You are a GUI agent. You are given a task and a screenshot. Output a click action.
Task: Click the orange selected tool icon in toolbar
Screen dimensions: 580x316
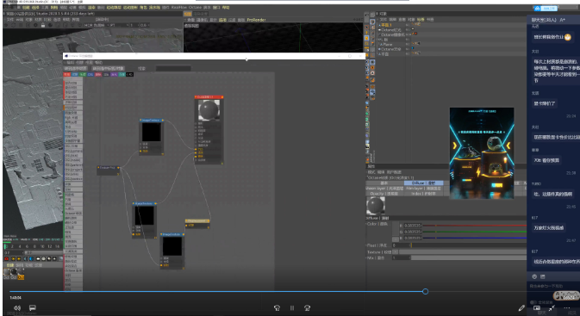pos(367,38)
